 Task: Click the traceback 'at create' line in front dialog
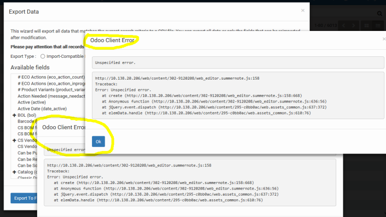pyautogui.click(x=202, y=96)
